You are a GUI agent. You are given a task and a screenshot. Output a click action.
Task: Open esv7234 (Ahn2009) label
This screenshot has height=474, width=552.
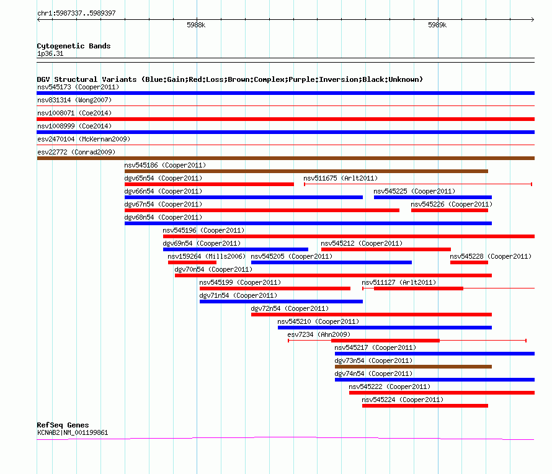click(x=319, y=334)
